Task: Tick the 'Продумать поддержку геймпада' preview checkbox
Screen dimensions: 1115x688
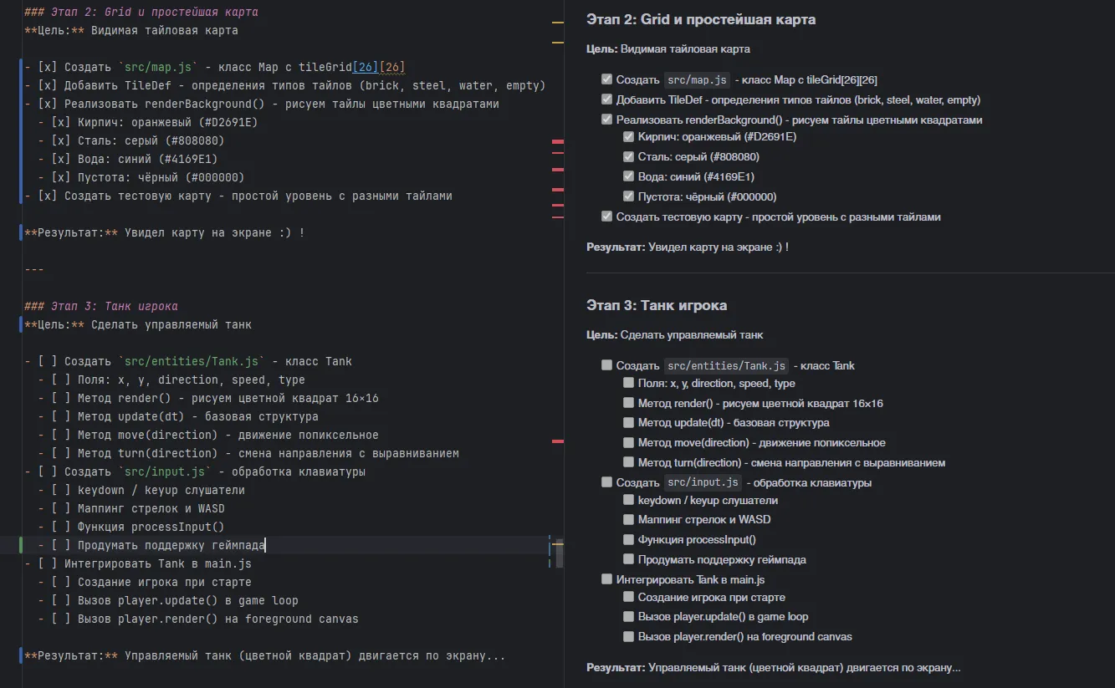Action: (x=628, y=559)
